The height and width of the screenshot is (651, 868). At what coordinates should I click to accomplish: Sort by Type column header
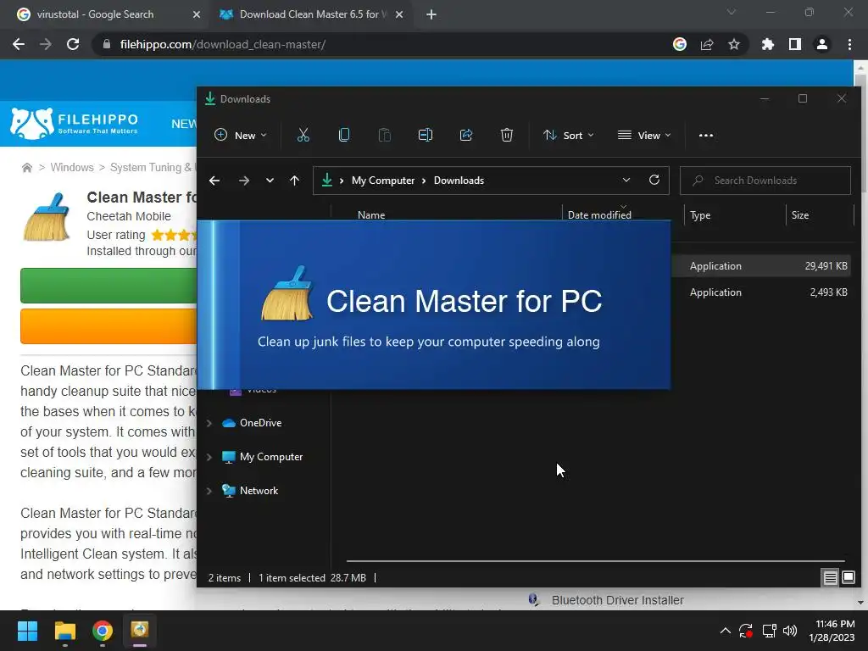coord(700,214)
